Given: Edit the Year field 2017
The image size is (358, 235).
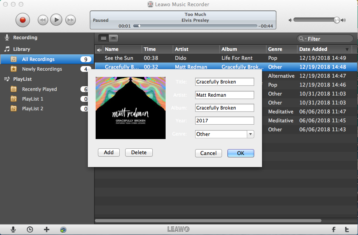Looking at the screenshot, I should [x=224, y=121].
